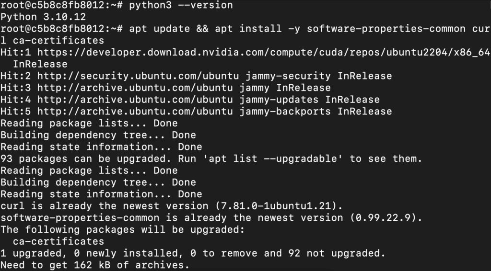Click the Python 3.10.12 version output
The width and height of the screenshot is (491, 271).
42,17
